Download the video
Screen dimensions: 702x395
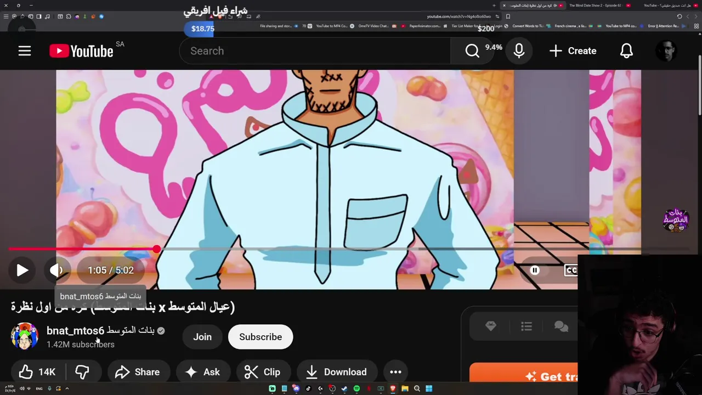(x=337, y=372)
